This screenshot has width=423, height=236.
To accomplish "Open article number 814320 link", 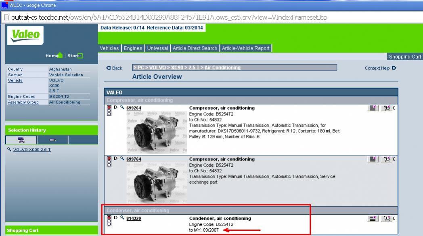I will coord(134,218).
